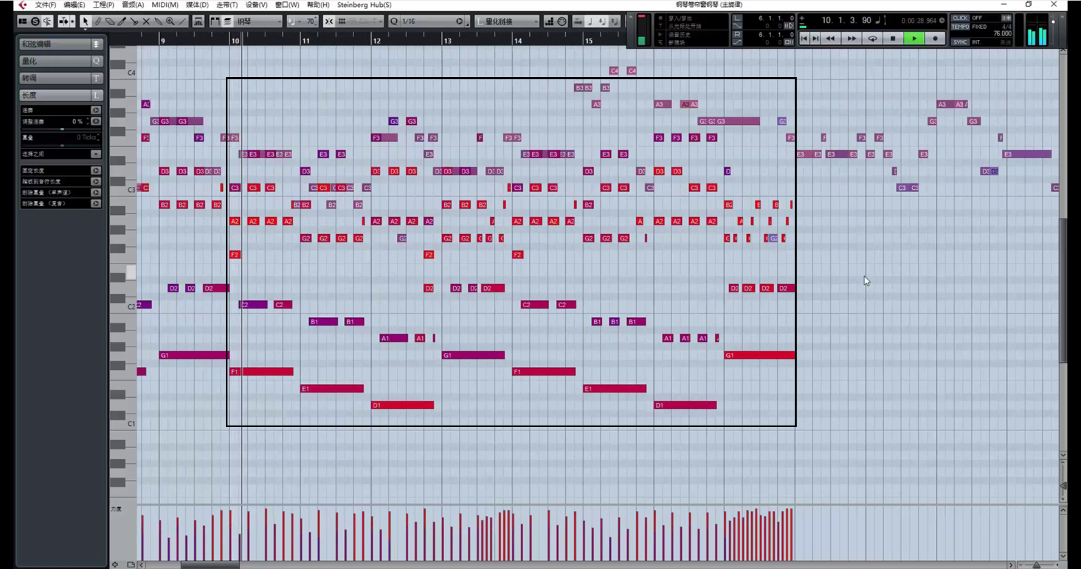Expand the 量化 quantize section

coord(61,61)
